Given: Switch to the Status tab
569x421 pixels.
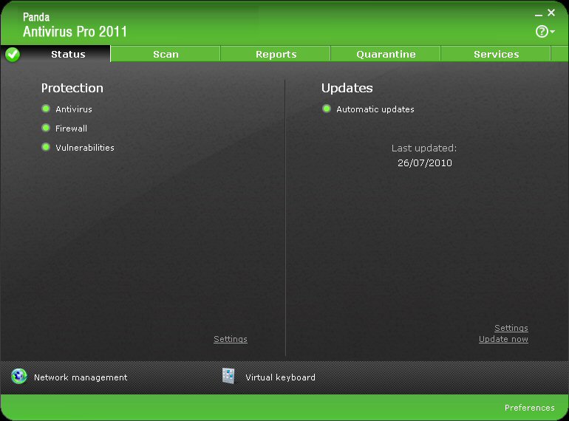Looking at the screenshot, I should tap(68, 54).
